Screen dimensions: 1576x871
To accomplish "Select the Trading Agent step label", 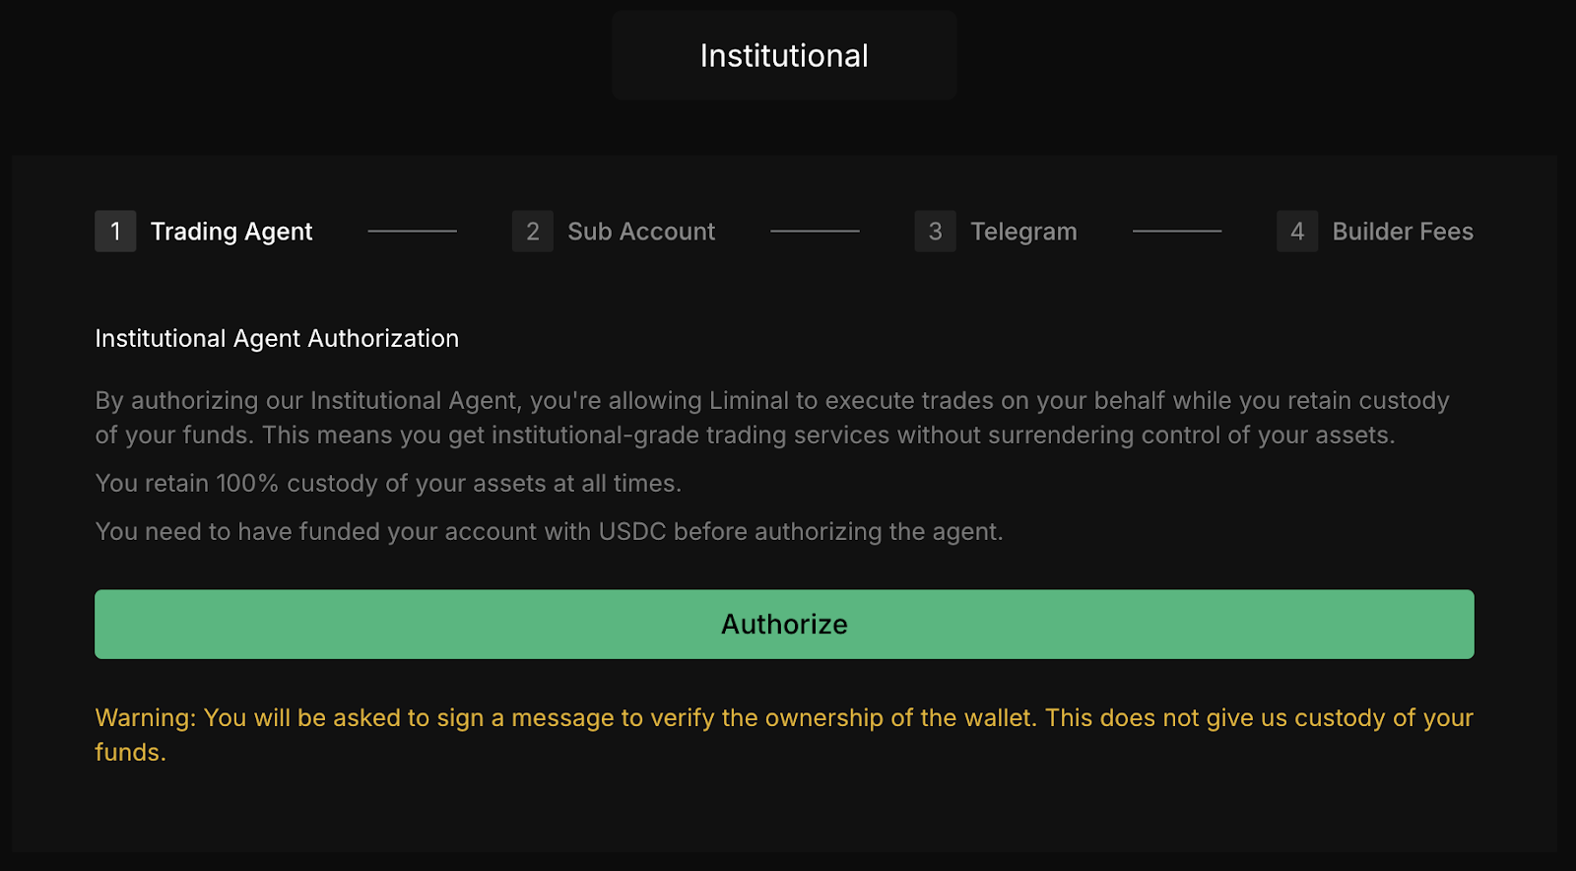I will coord(231,232).
